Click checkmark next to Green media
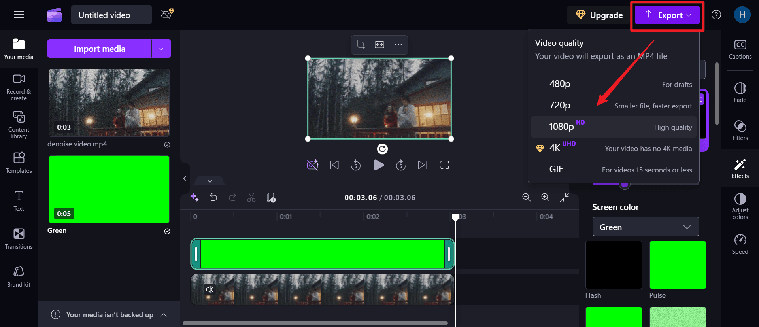The width and height of the screenshot is (759, 327). (x=167, y=231)
